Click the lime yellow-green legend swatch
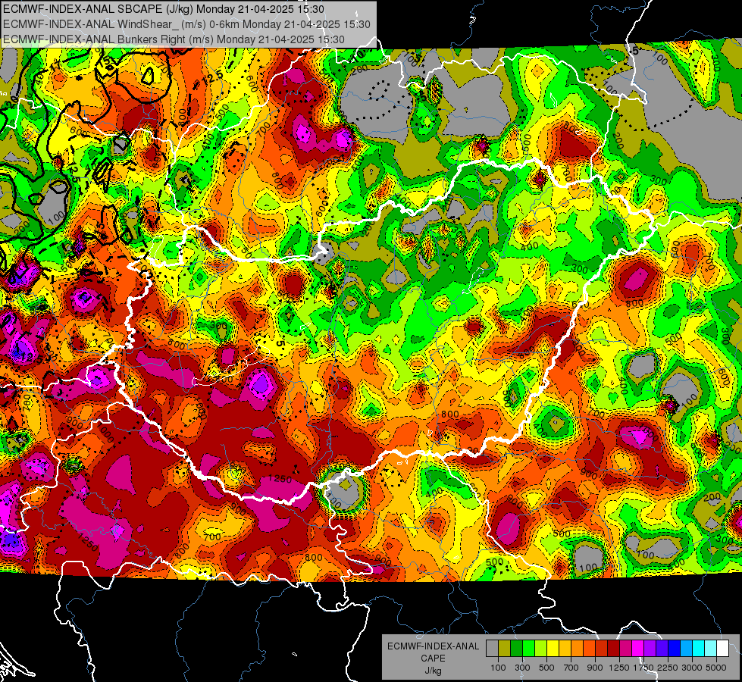Screen dimensions: 742x682 click(x=540, y=648)
